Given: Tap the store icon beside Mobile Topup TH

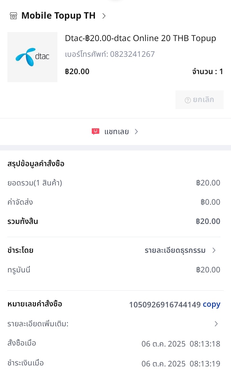Looking at the screenshot, I should click(13, 16).
